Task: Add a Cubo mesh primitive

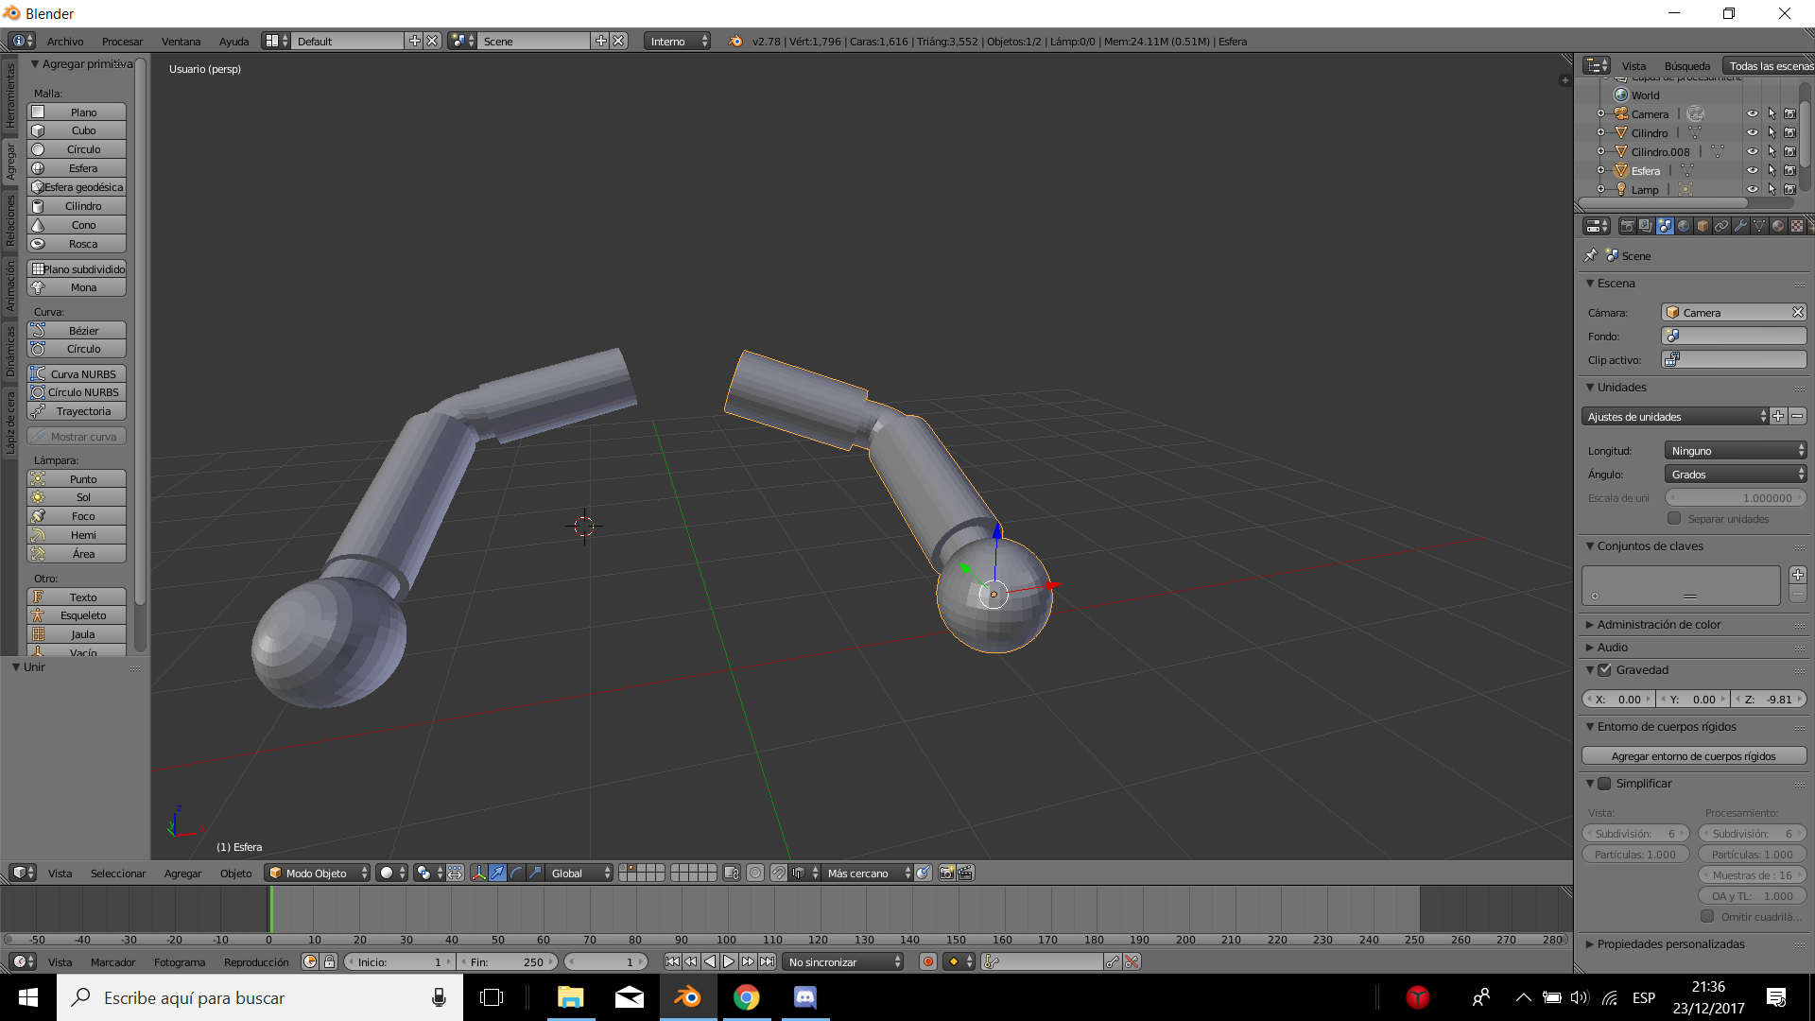Action: 77,130
